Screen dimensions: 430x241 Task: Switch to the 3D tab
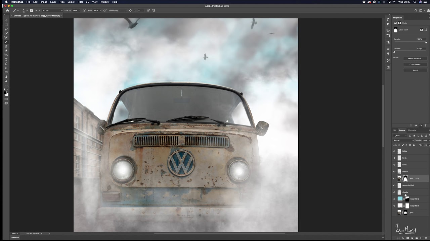395,130
